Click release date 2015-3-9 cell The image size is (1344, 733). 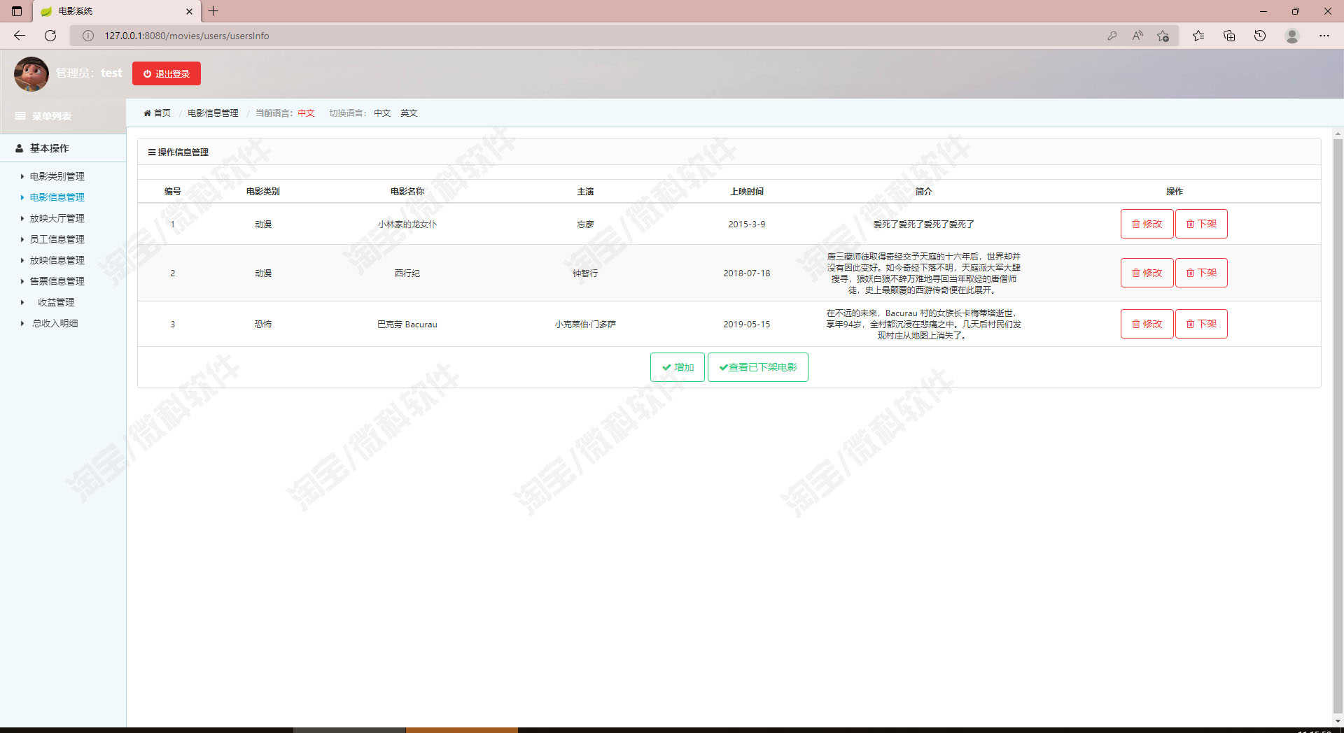pos(747,225)
